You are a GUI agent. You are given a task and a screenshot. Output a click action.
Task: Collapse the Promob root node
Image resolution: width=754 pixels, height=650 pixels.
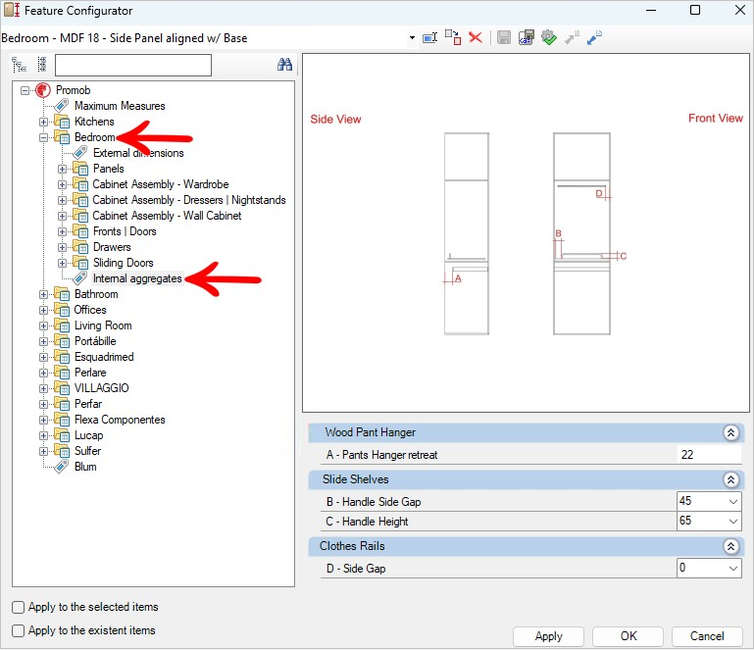point(25,90)
